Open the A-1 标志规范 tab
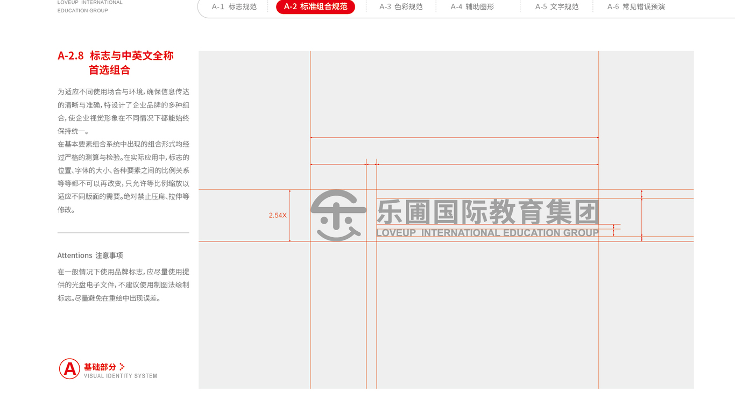This screenshot has width=735, height=413. (x=234, y=7)
